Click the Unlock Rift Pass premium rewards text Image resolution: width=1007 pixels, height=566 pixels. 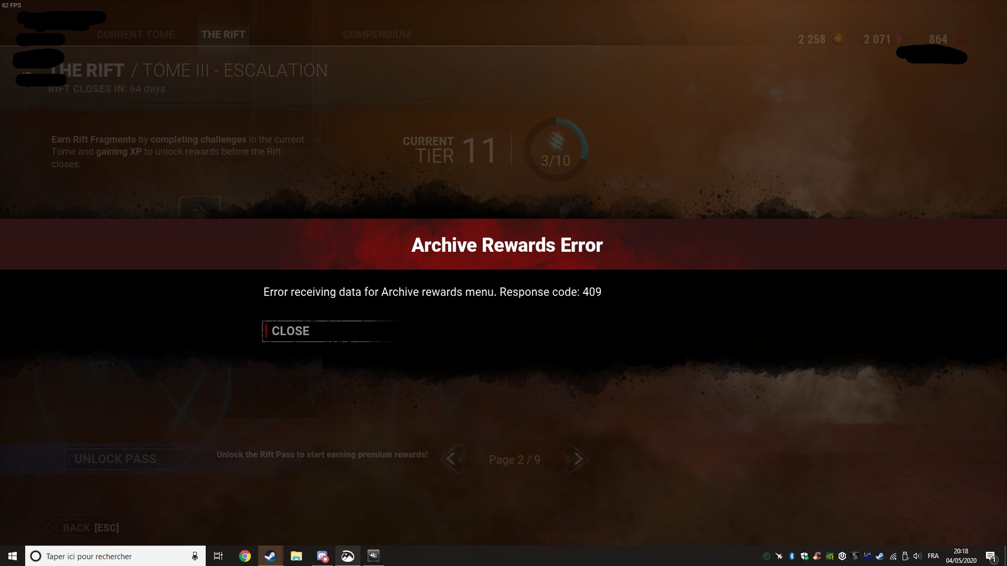click(322, 455)
